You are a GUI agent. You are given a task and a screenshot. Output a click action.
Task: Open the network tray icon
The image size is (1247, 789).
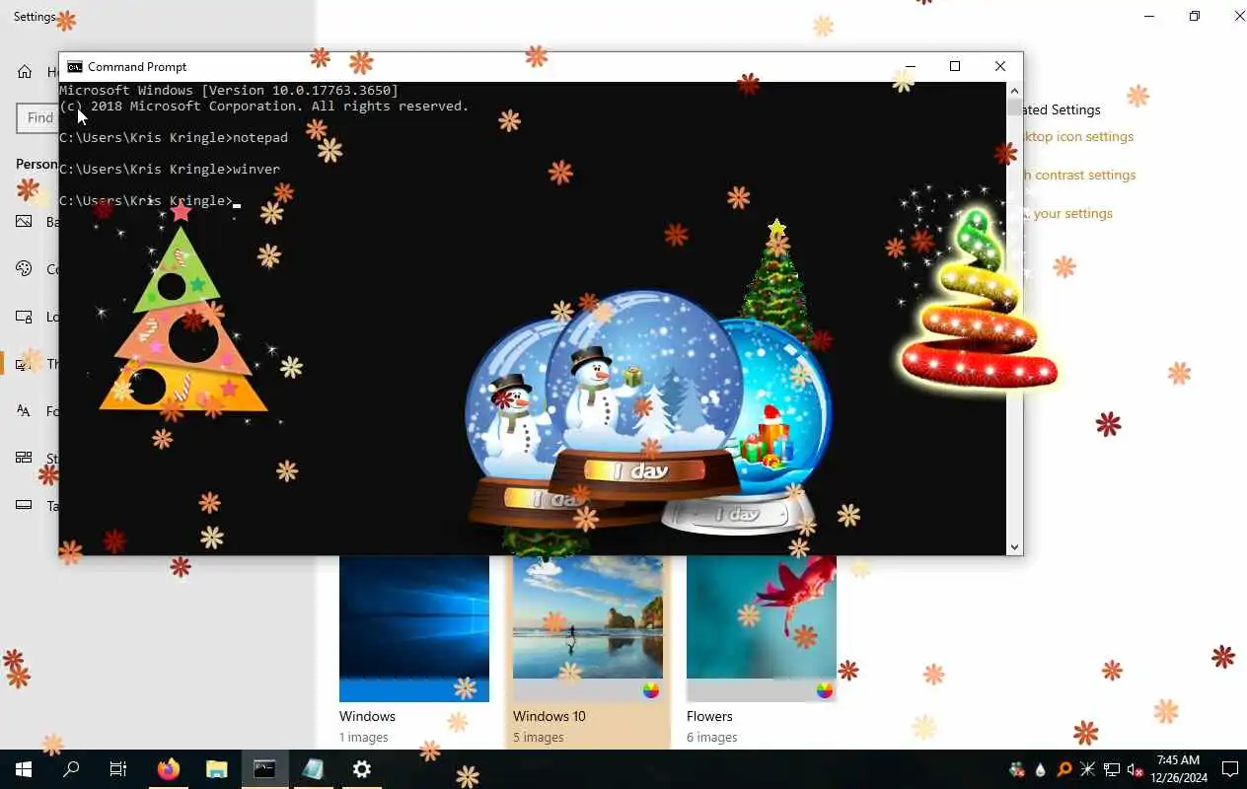tap(1112, 769)
